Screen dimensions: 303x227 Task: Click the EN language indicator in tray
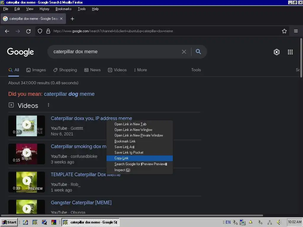[228, 222]
